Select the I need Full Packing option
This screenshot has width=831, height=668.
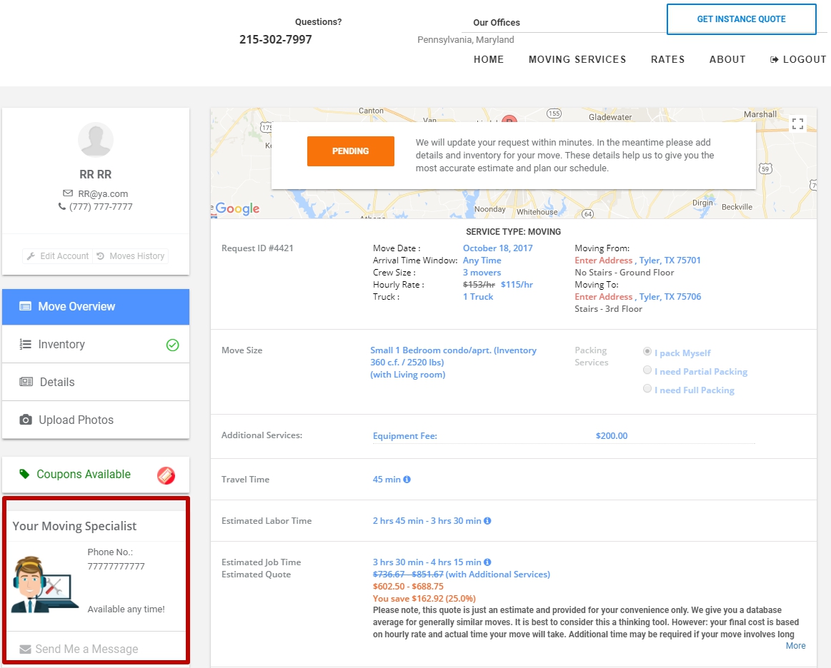coord(647,388)
